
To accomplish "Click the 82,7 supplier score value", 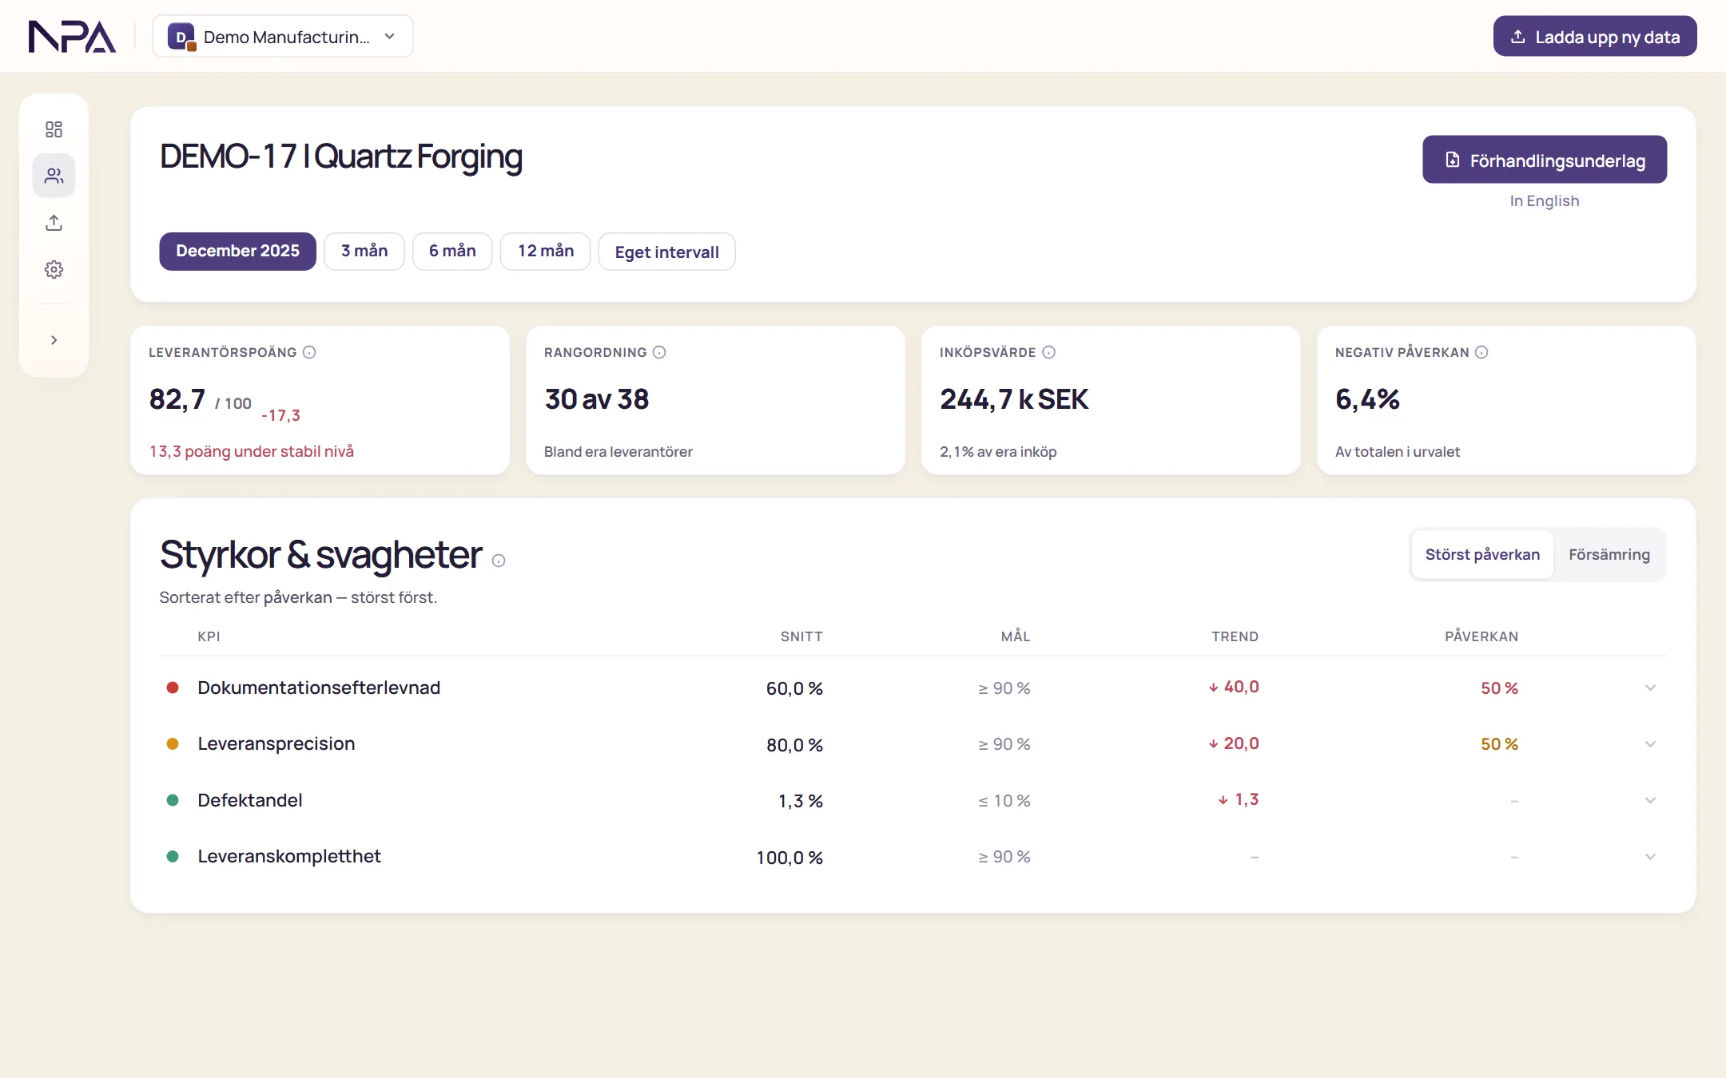I will [177, 399].
